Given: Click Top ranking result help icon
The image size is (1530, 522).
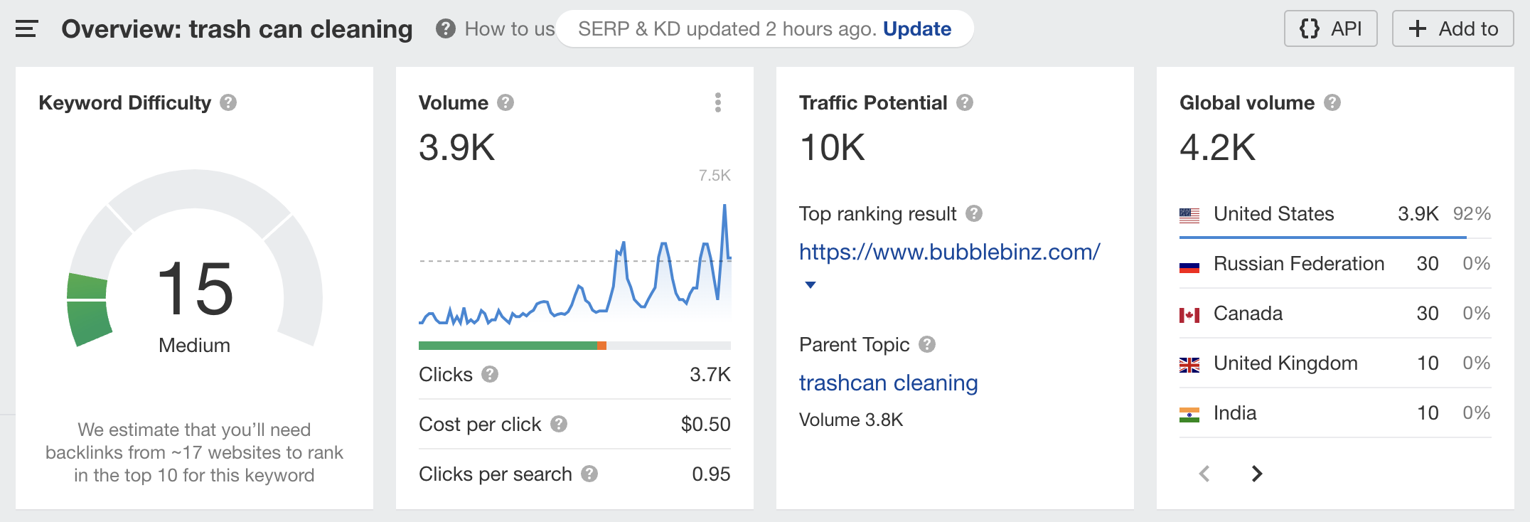Looking at the screenshot, I should coord(975,213).
